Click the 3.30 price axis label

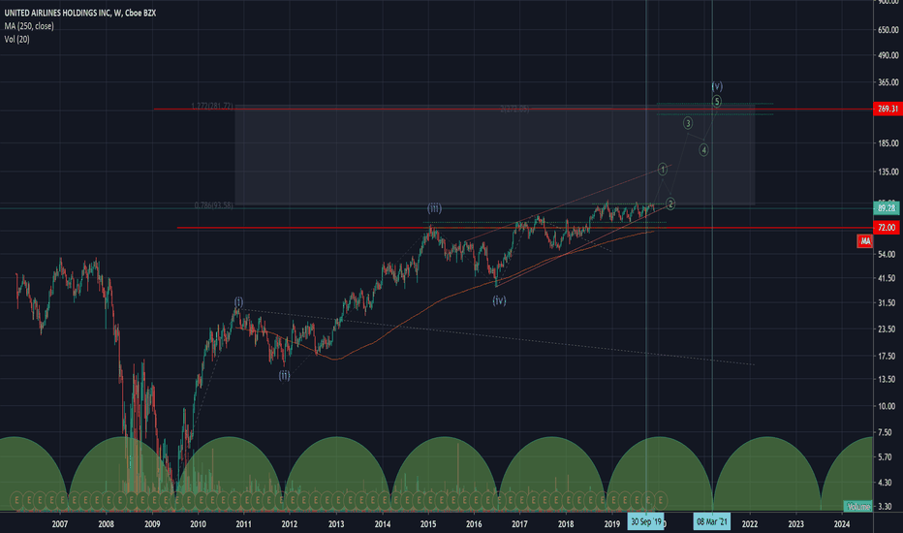click(x=886, y=506)
